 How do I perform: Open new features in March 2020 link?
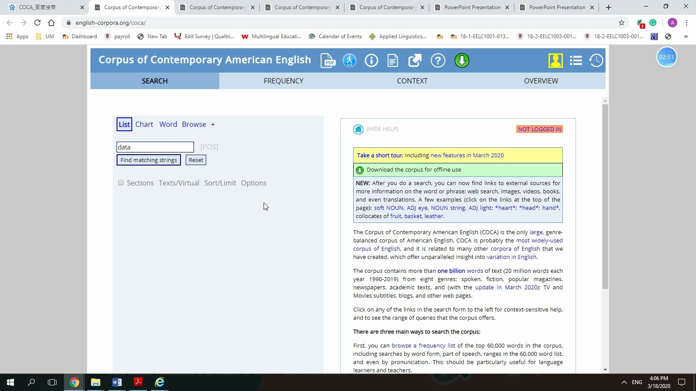tap(467, 156)
